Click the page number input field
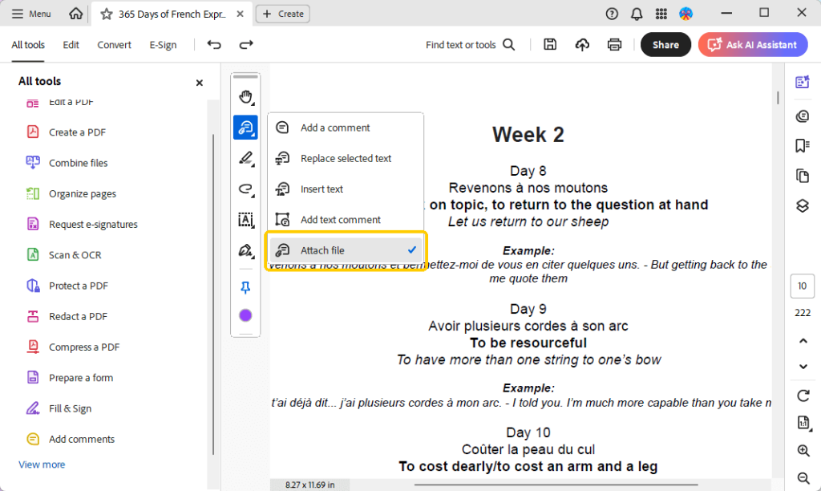The width and height of the screenshot is (821, 491). click(802, 286)
